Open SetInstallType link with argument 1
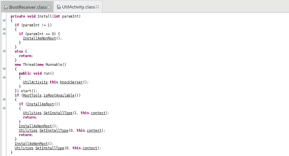This screenshot has width=289, height=156. tap(58, 113)
